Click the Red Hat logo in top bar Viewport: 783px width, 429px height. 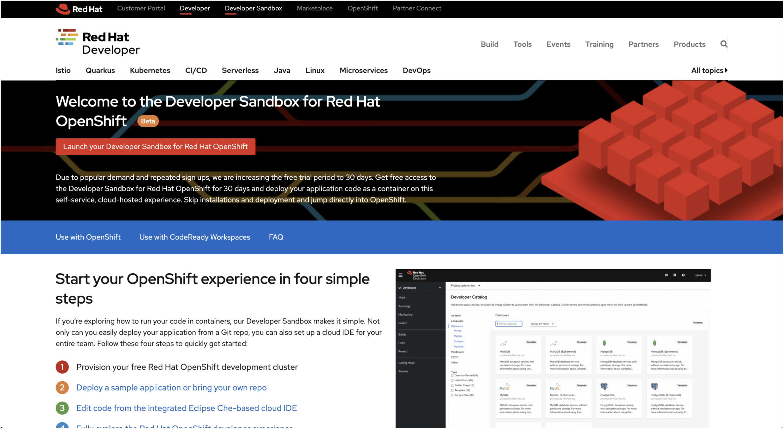(x=79, y=9)
